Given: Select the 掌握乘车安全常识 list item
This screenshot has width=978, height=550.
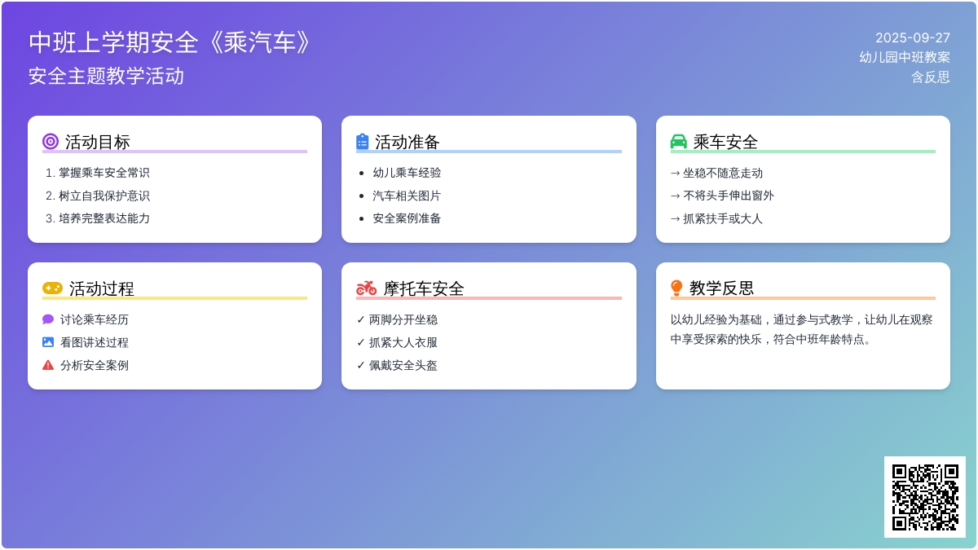Looking at the screenshot, I should tap(104, 173).
